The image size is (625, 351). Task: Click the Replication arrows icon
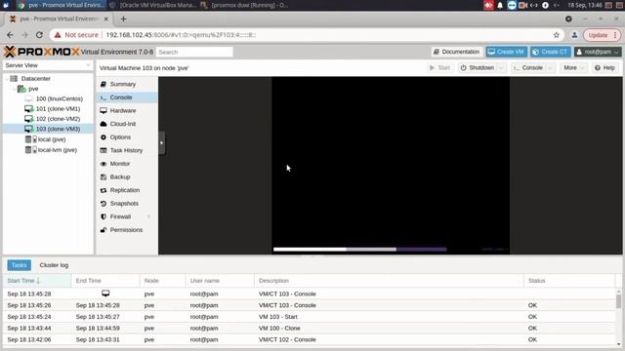[x=104, y=190]
